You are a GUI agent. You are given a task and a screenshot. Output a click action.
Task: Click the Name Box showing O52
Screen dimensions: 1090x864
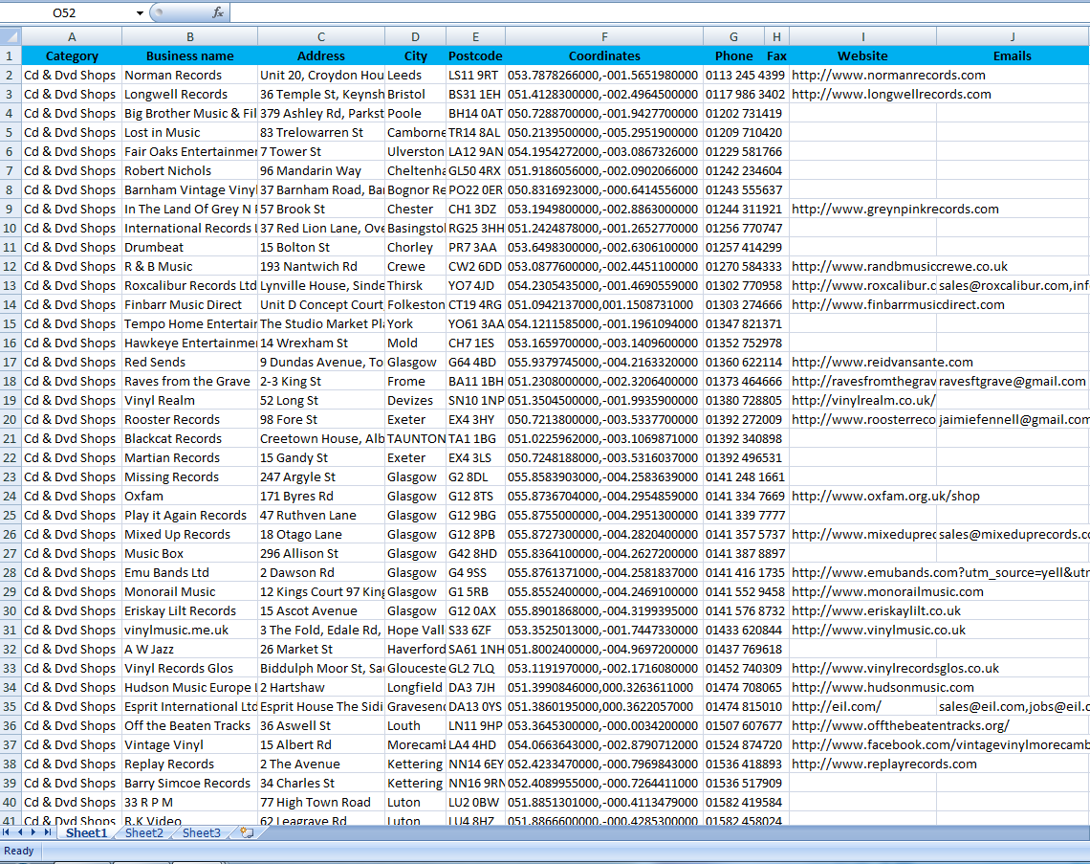65,12
